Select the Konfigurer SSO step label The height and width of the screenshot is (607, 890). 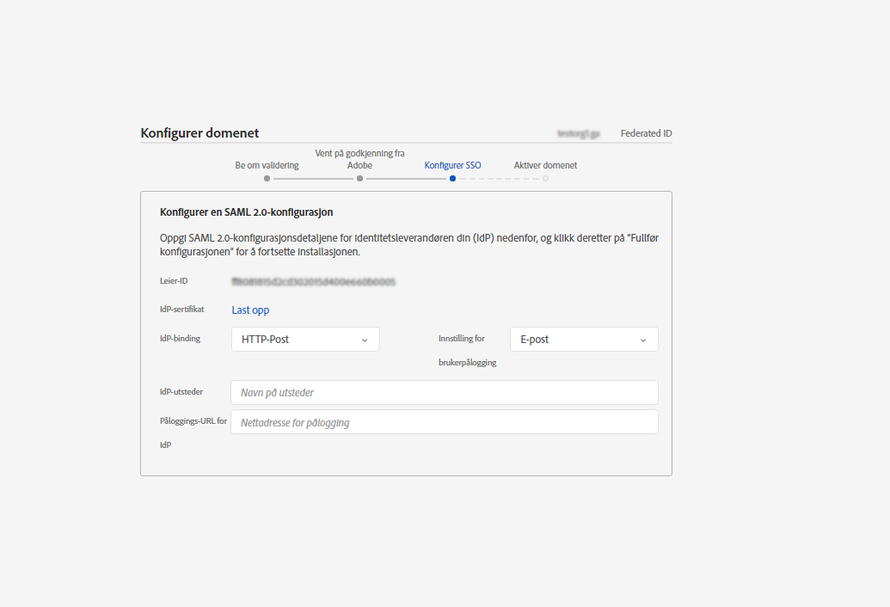click(452, 165)
